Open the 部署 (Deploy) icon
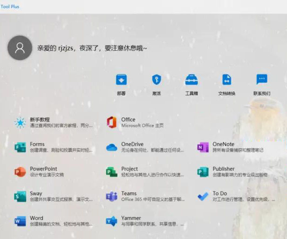287x239 pixels. (x=121, y=80)
